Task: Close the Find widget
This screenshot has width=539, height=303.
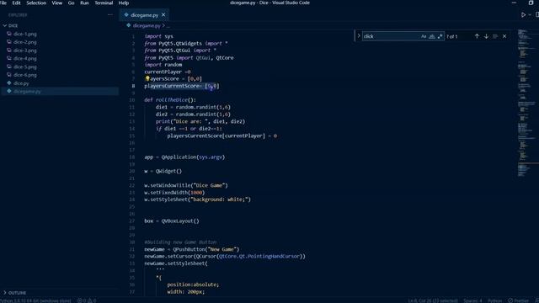Action: 504,36
